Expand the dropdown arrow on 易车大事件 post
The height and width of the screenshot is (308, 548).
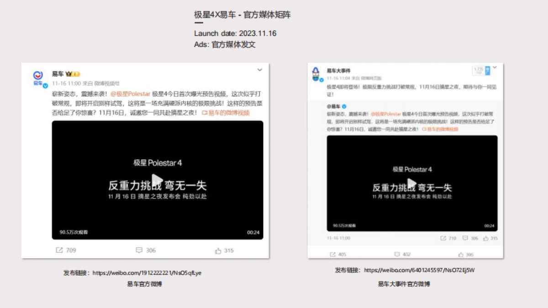click(494, 67)
